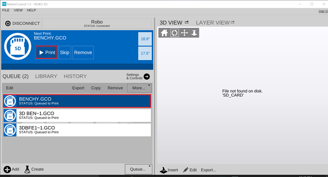Open the Queue... dropdown menu
328x177 pixels.
tap(139, 169)
